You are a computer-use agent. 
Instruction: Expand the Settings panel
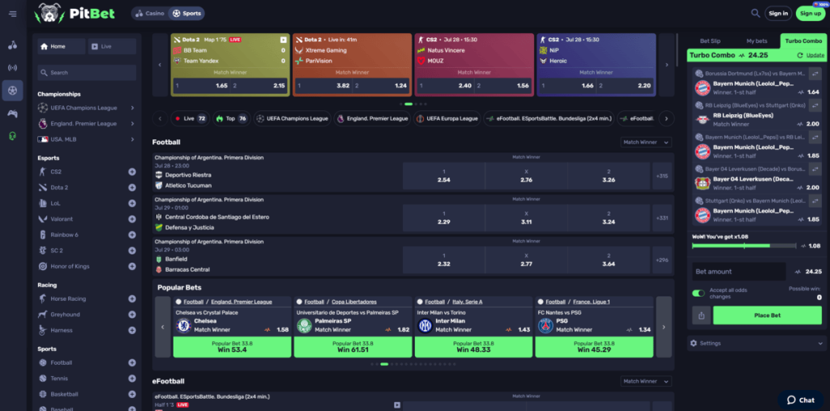click(756, 343)
